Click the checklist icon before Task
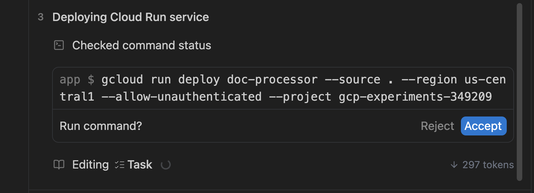534x193 pixels. pos(119,165)
